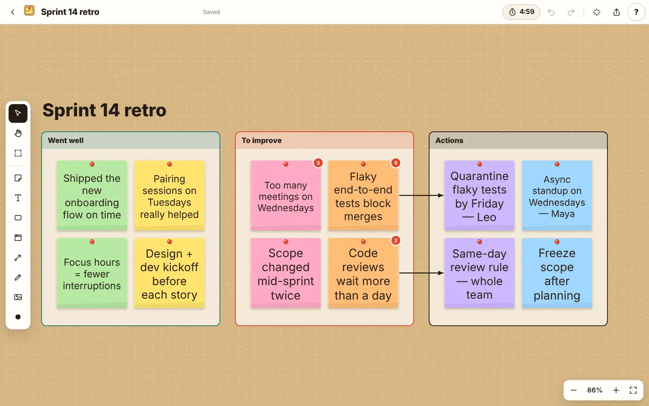Select the Actions frame title
Image resolution: width=649 pixels, height=406 pixels.
coord(449,140)
